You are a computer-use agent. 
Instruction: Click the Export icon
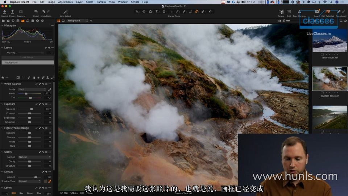point(12,12)
